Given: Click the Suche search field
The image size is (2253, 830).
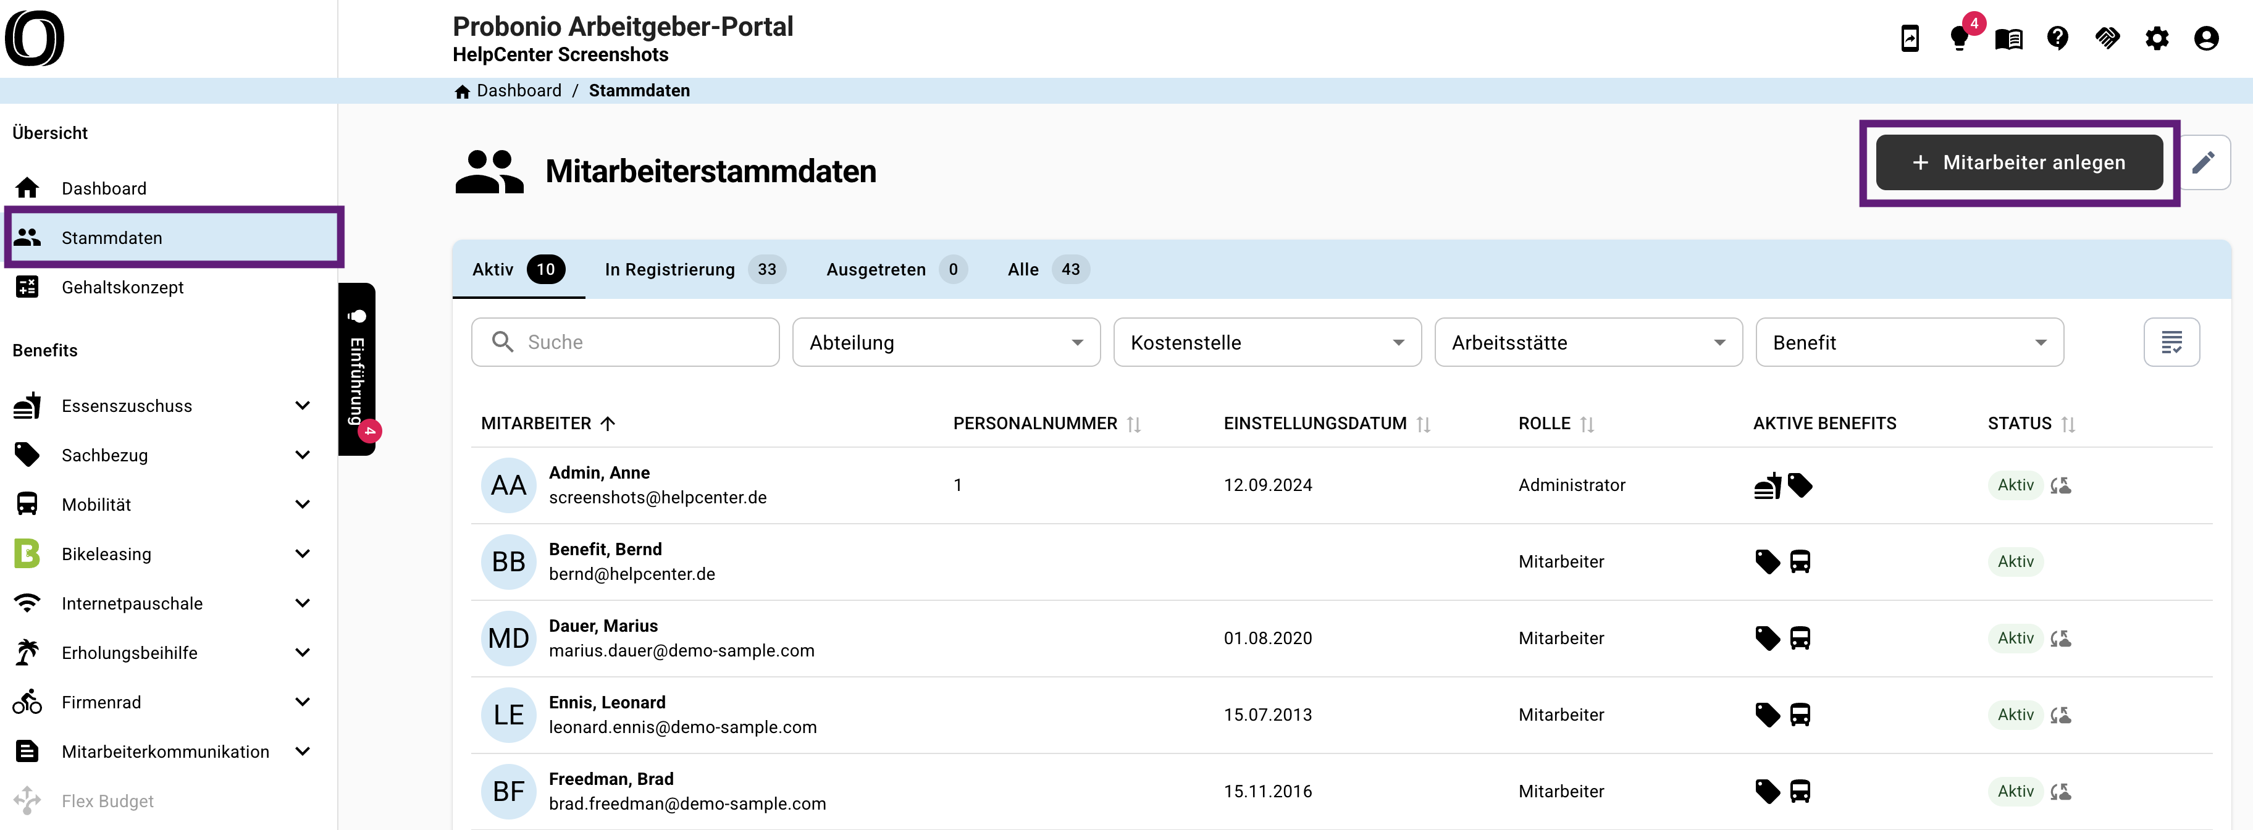Looking at the screenshot, I should pos(626,342).
